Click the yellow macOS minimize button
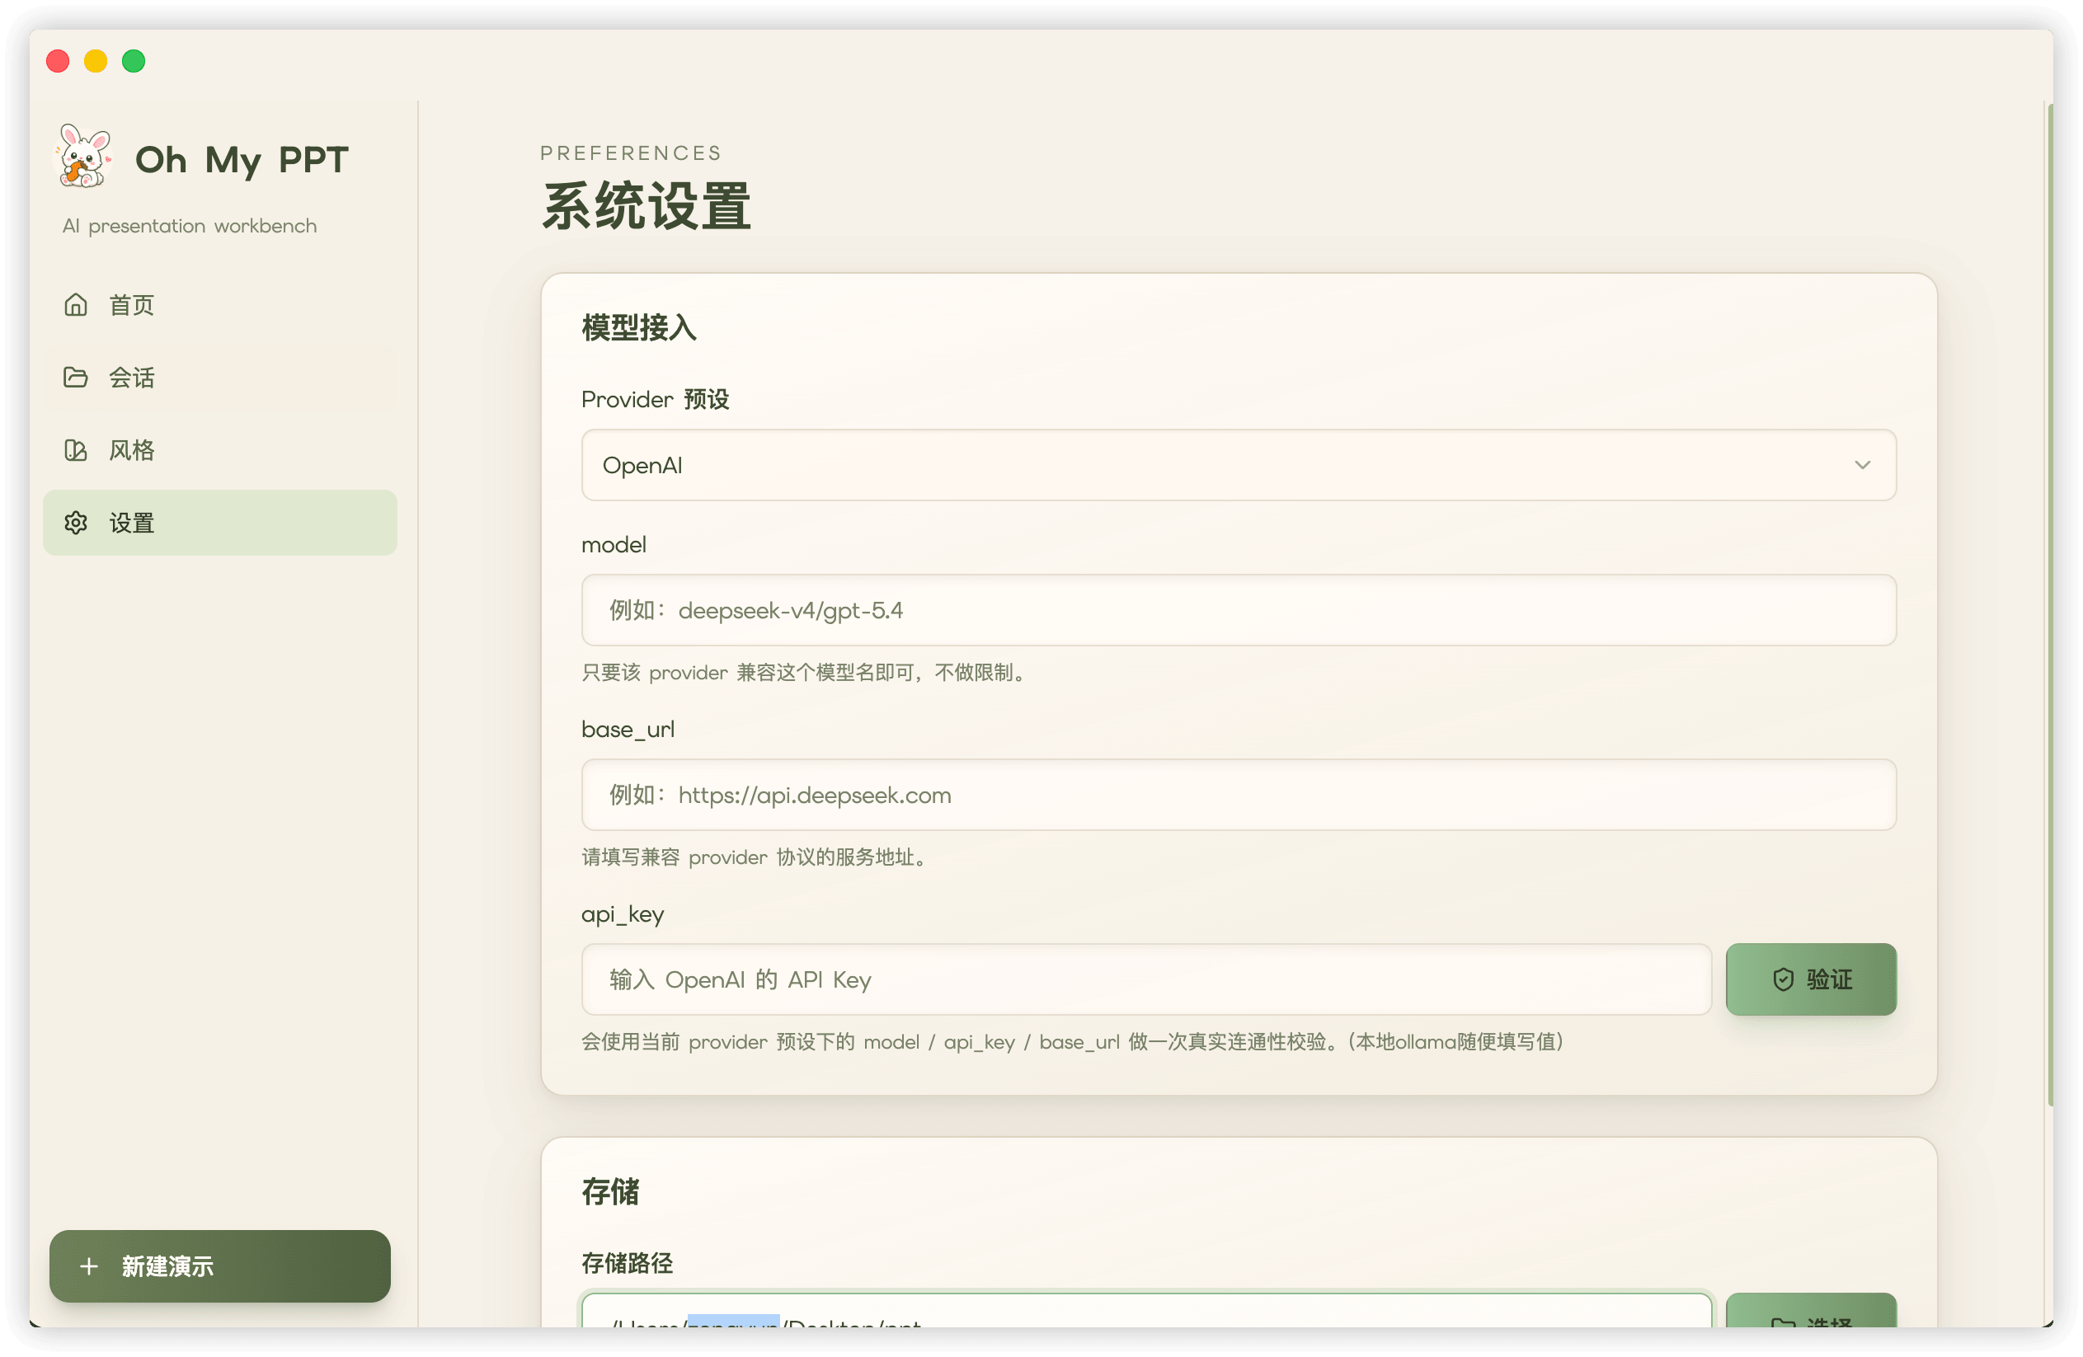The width and height of the screenshot is (2083, 1357). coord(96,61)
